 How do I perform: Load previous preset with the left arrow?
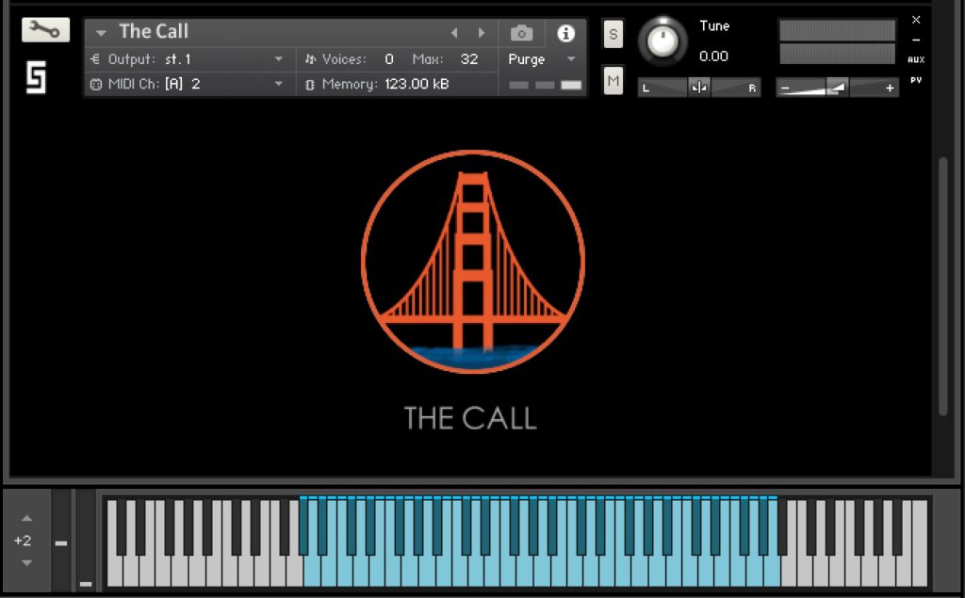pyautogui.click(x=454, y=33)
